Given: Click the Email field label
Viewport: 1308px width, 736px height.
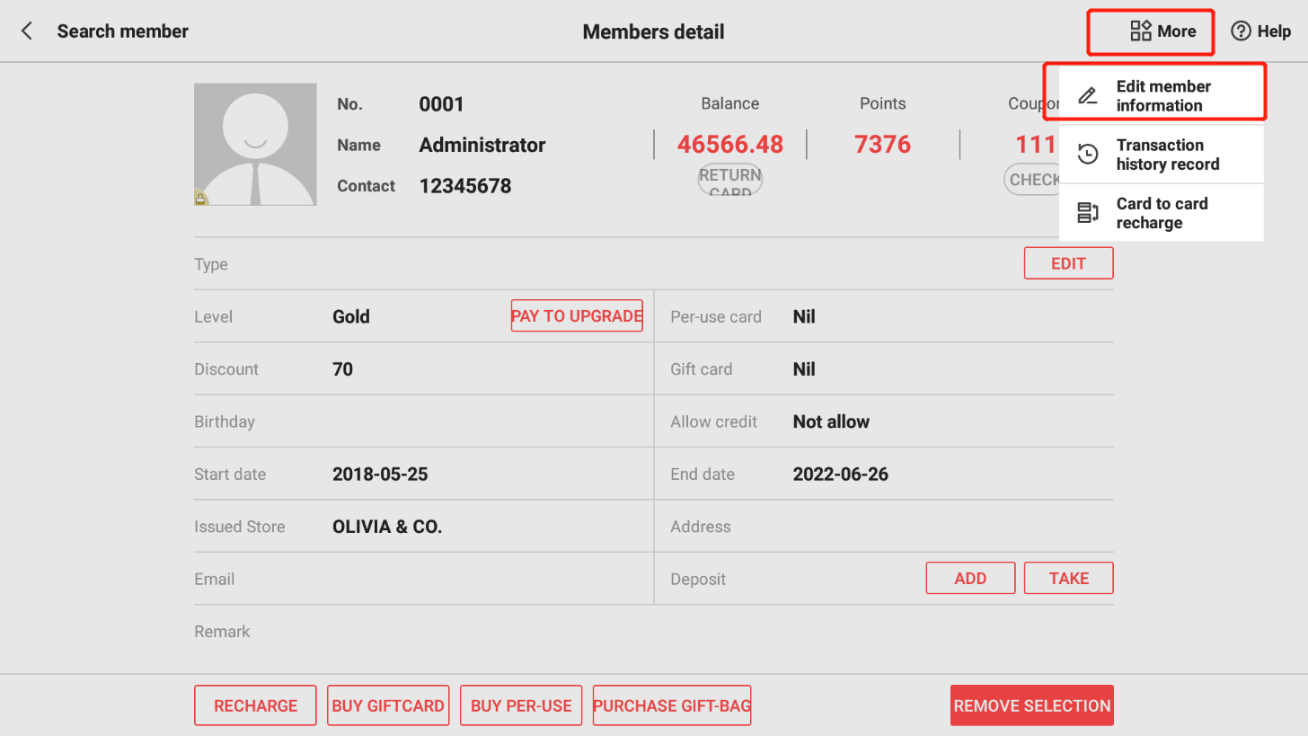Looking at the screenshot, I should click(x=215, y=579).
